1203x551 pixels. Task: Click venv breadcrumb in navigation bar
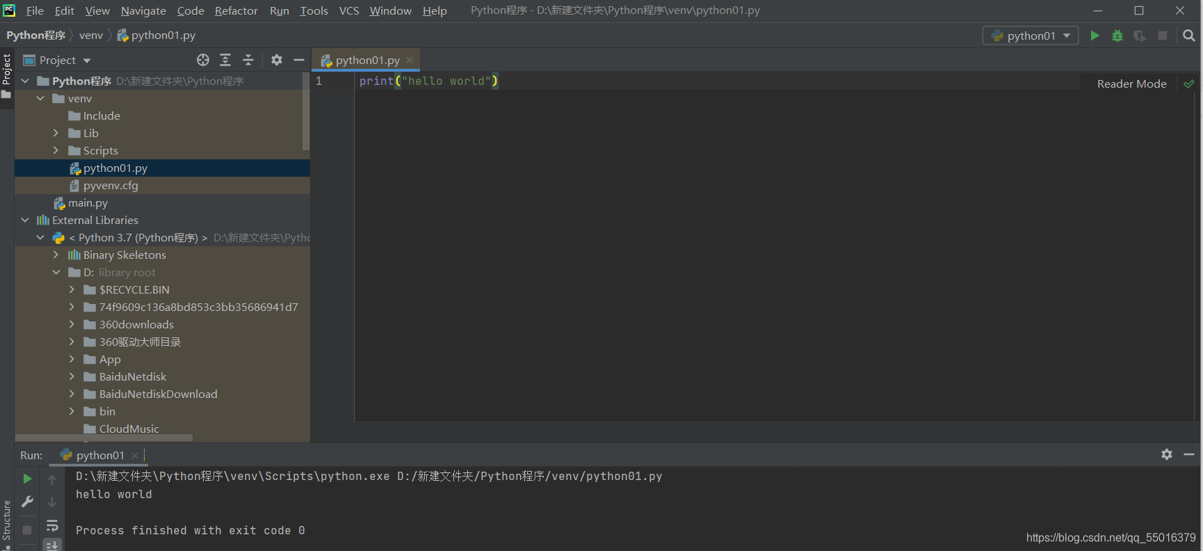point(91,35)
